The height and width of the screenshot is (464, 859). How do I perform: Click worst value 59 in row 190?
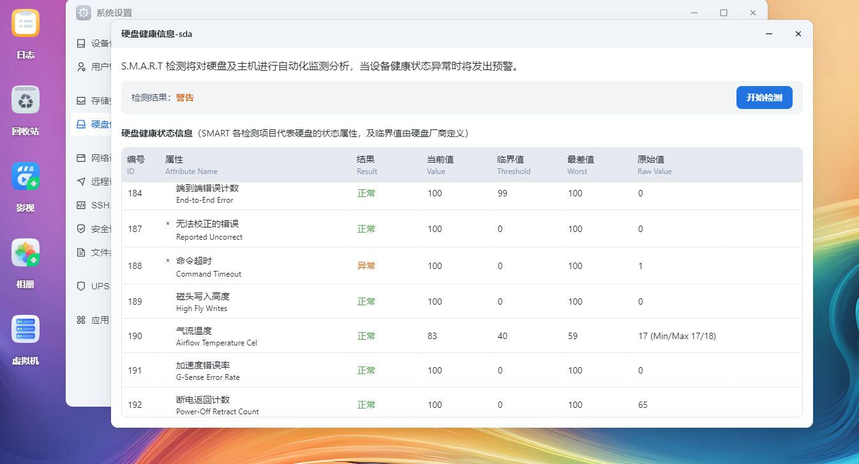[572, 336]
